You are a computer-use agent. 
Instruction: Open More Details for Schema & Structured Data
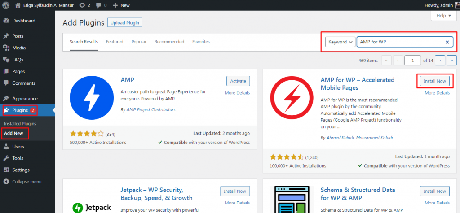437,203
